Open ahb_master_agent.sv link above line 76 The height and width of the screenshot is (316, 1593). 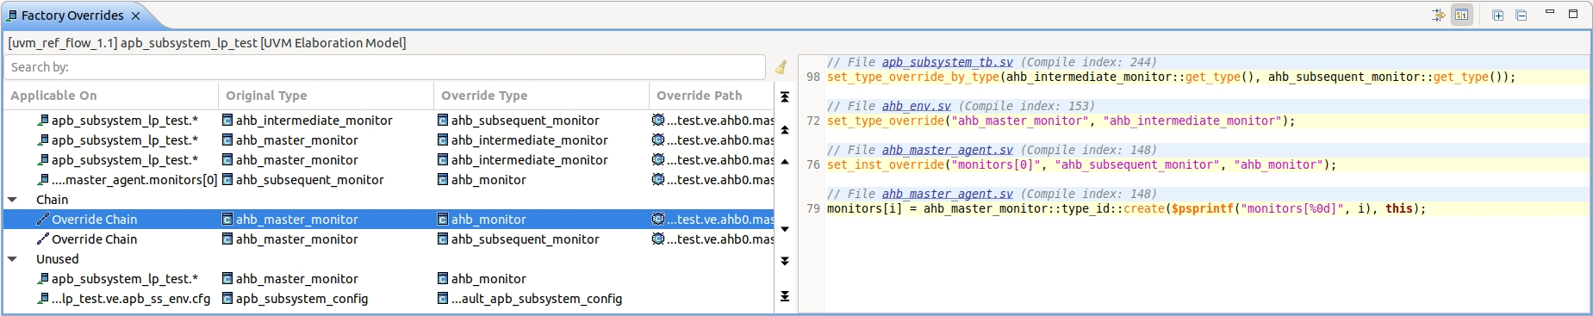coord(947,150)
